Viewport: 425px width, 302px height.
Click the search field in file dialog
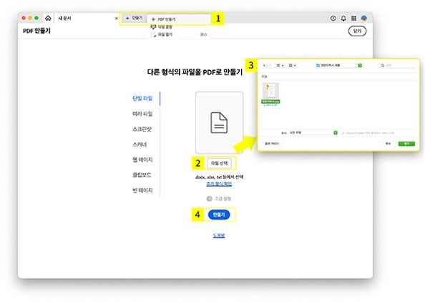pyautogui.click(x=398, y=65)
